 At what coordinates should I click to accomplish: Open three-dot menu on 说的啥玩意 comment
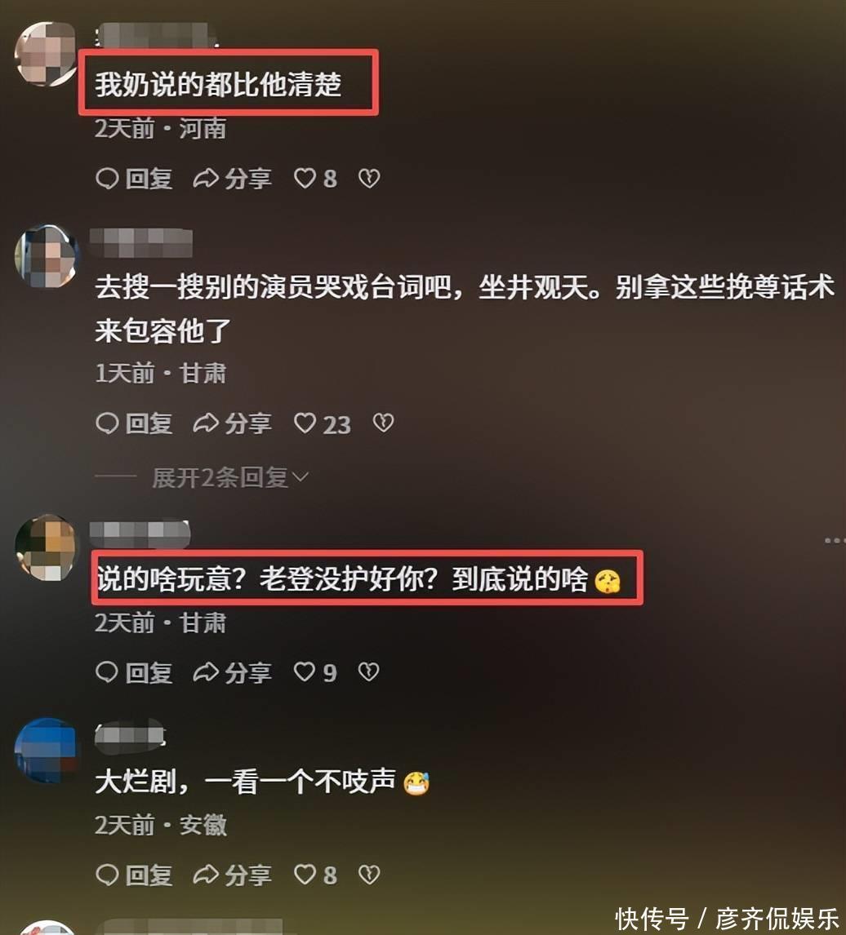[x=835, y=540]
